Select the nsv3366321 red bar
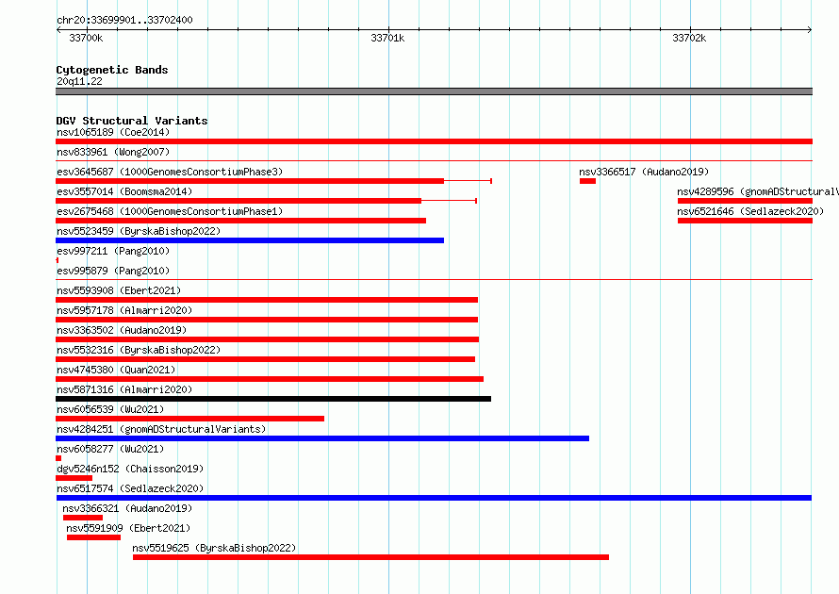Screen dimensions: 839x594 coord(83,518)
